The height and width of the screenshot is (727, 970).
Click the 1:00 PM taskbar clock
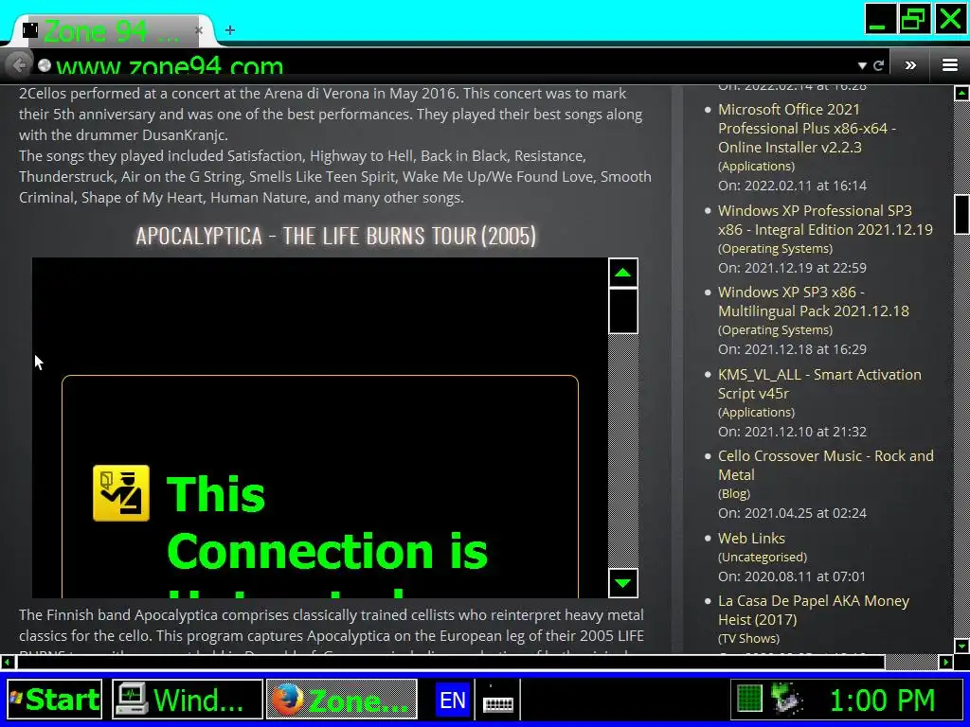coord(882,700)
